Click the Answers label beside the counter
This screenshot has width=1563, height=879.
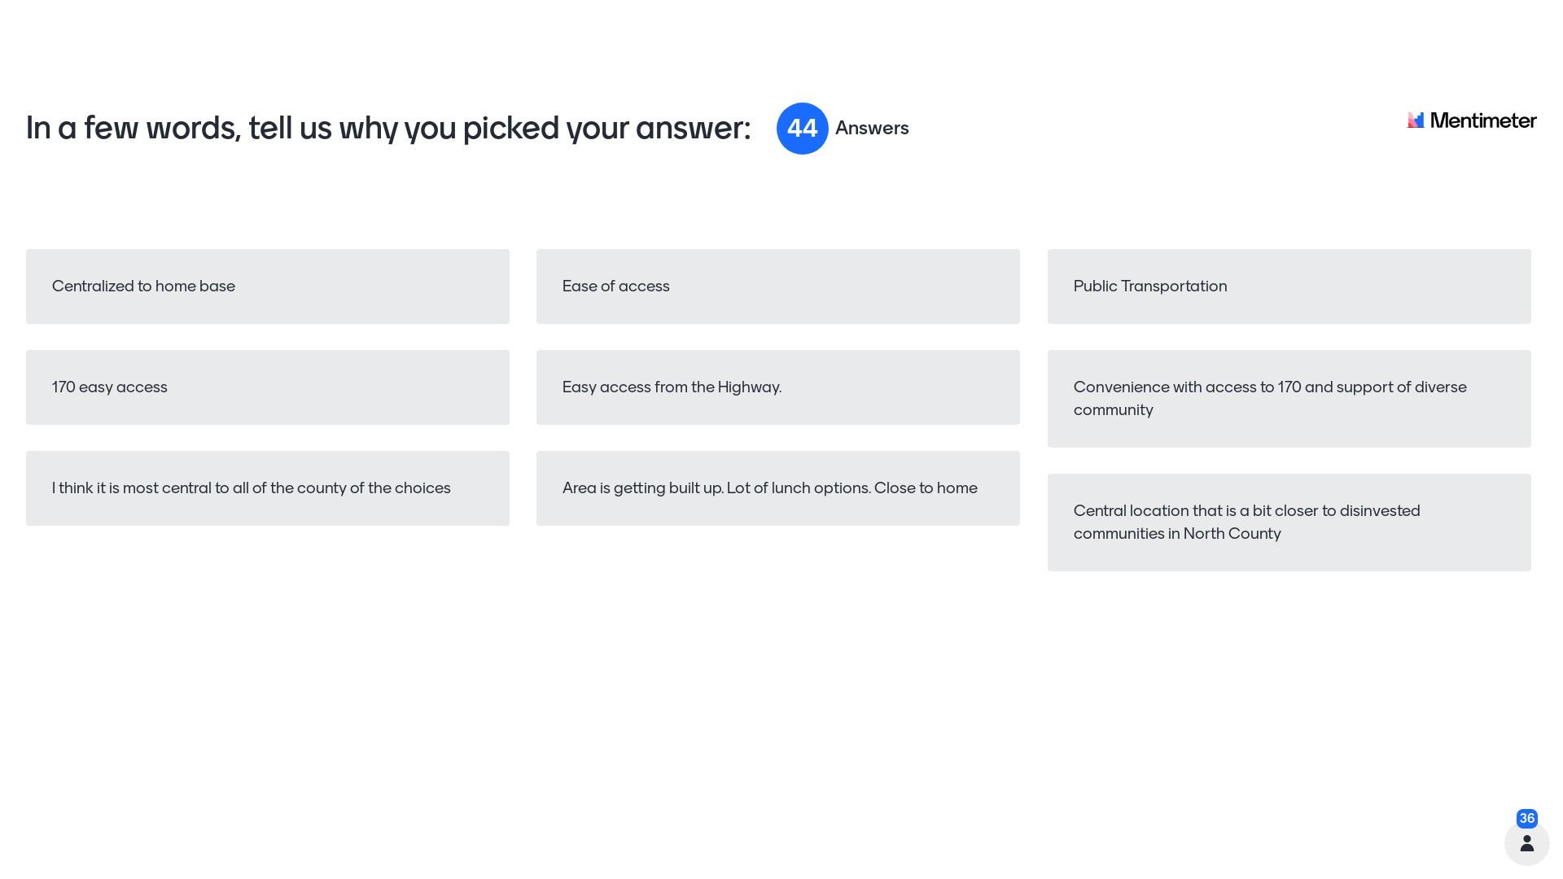(872, 129)
